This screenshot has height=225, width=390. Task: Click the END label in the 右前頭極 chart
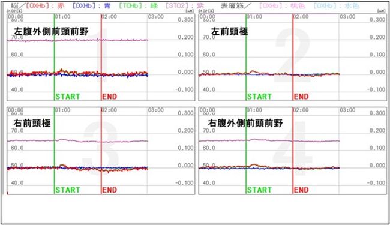(109, 190)
